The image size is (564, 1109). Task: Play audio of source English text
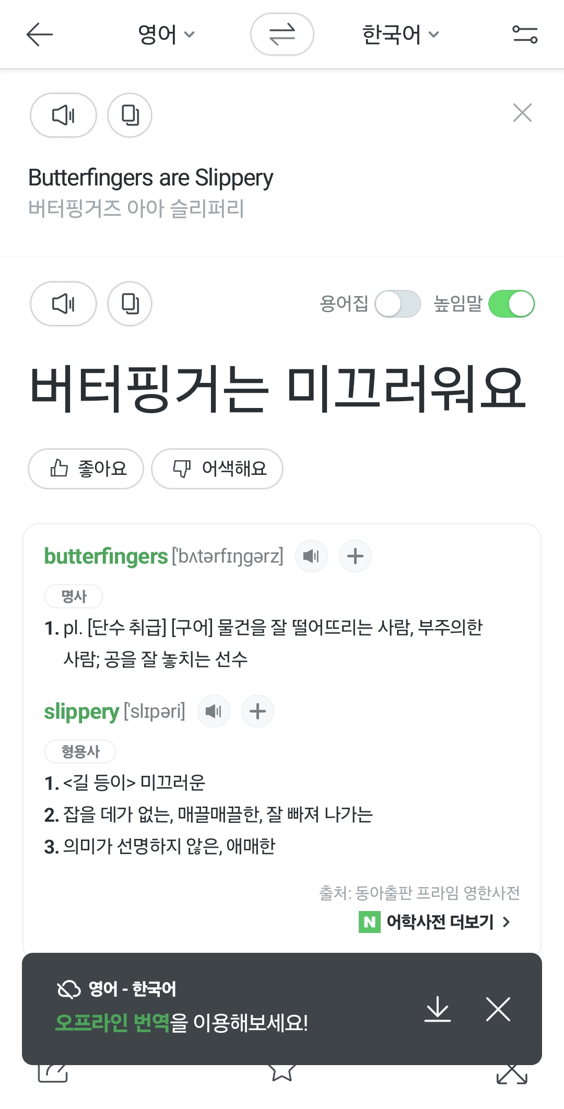click(x=63, y=115)
